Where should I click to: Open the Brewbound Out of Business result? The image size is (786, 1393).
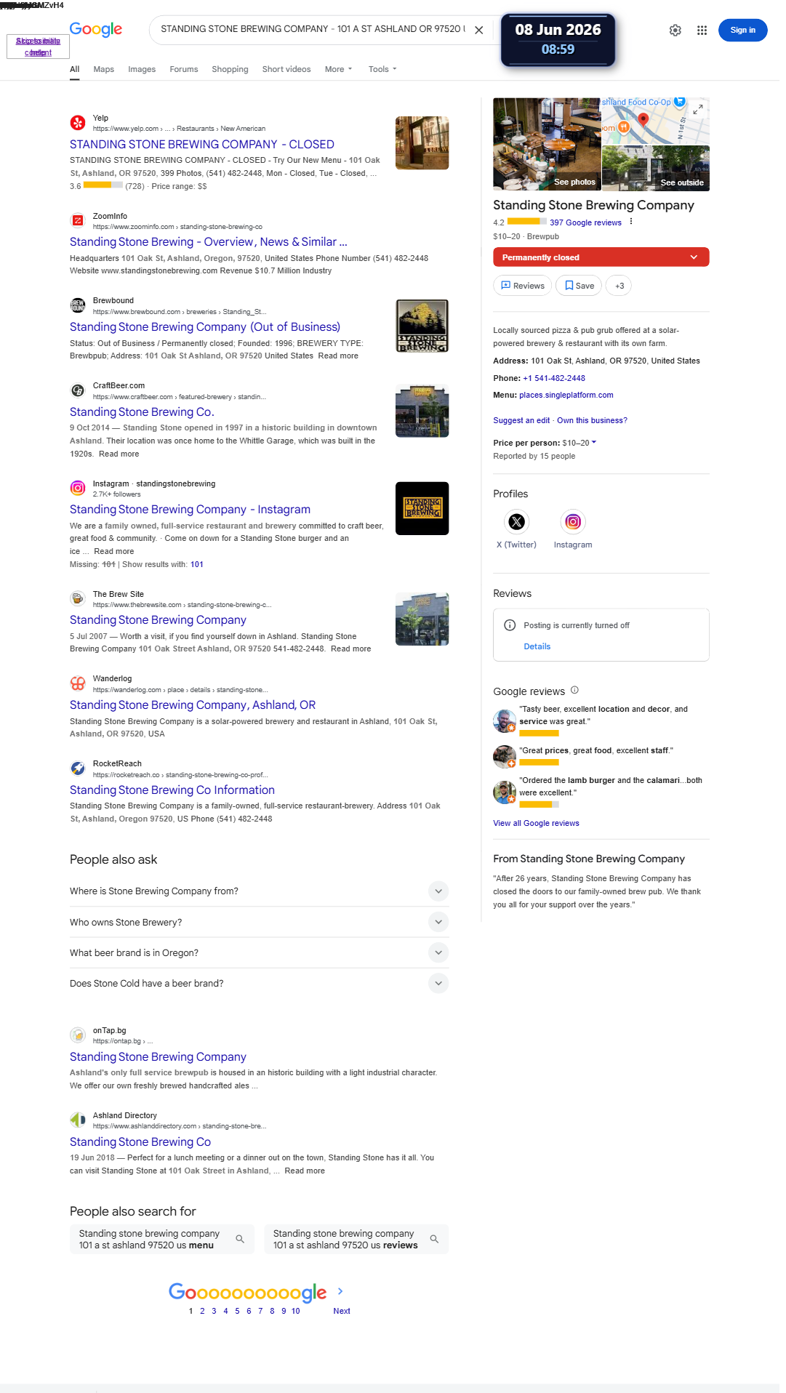click(x=205, y=327)
